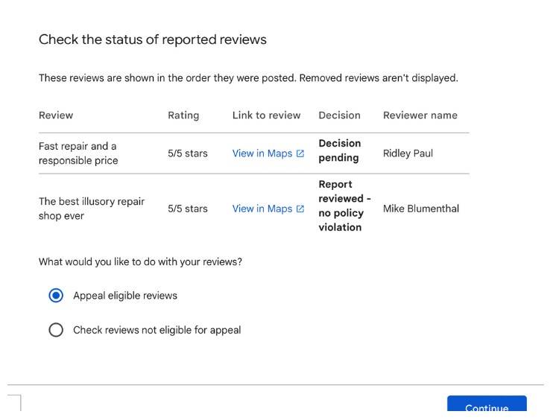The image size is (556, 420).
Task: Click external link icon in Ridley Paul row
Action: pos(300,153)
